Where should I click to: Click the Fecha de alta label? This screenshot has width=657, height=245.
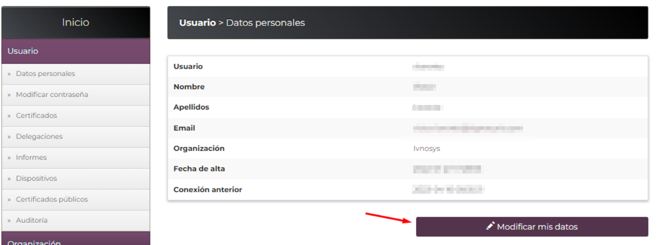[x=199, y=169]
